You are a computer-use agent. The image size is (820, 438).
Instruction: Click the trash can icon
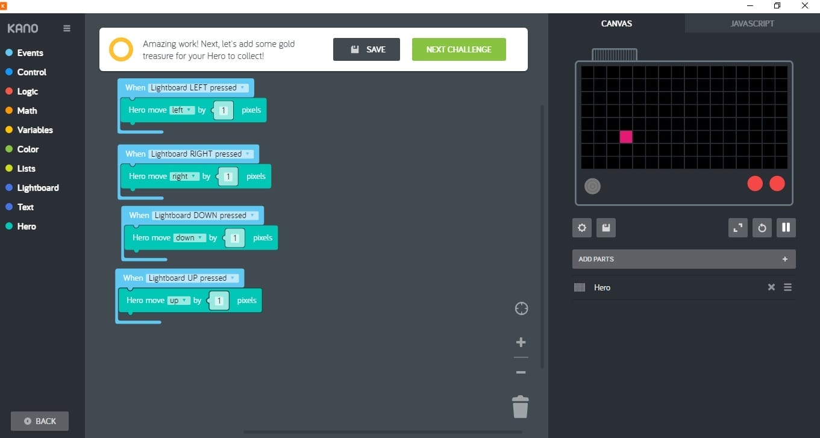click(520, 407)
